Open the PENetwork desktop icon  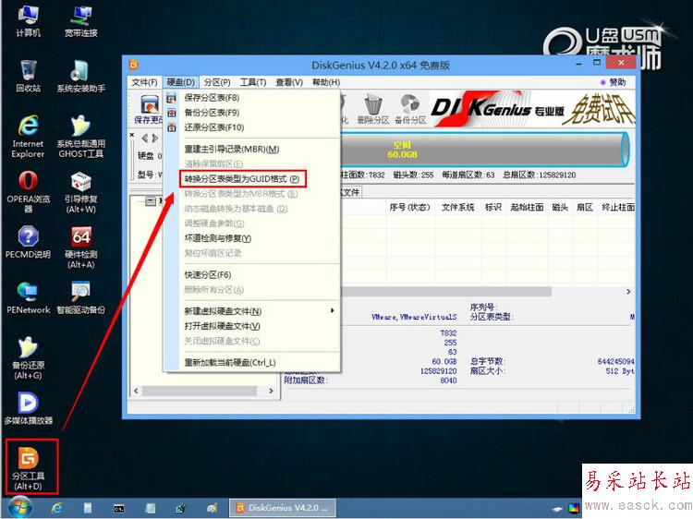click(29, 297)
